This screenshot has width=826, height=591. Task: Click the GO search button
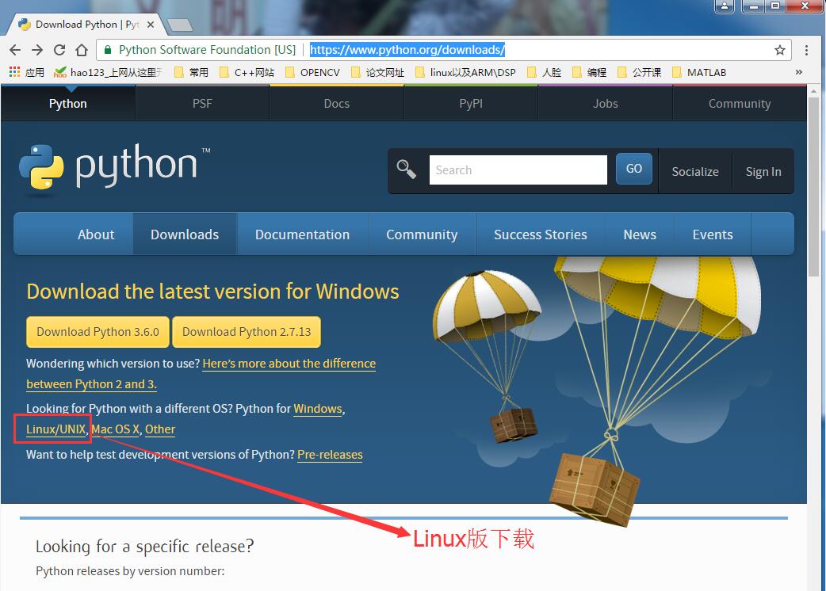coord(633,169)
